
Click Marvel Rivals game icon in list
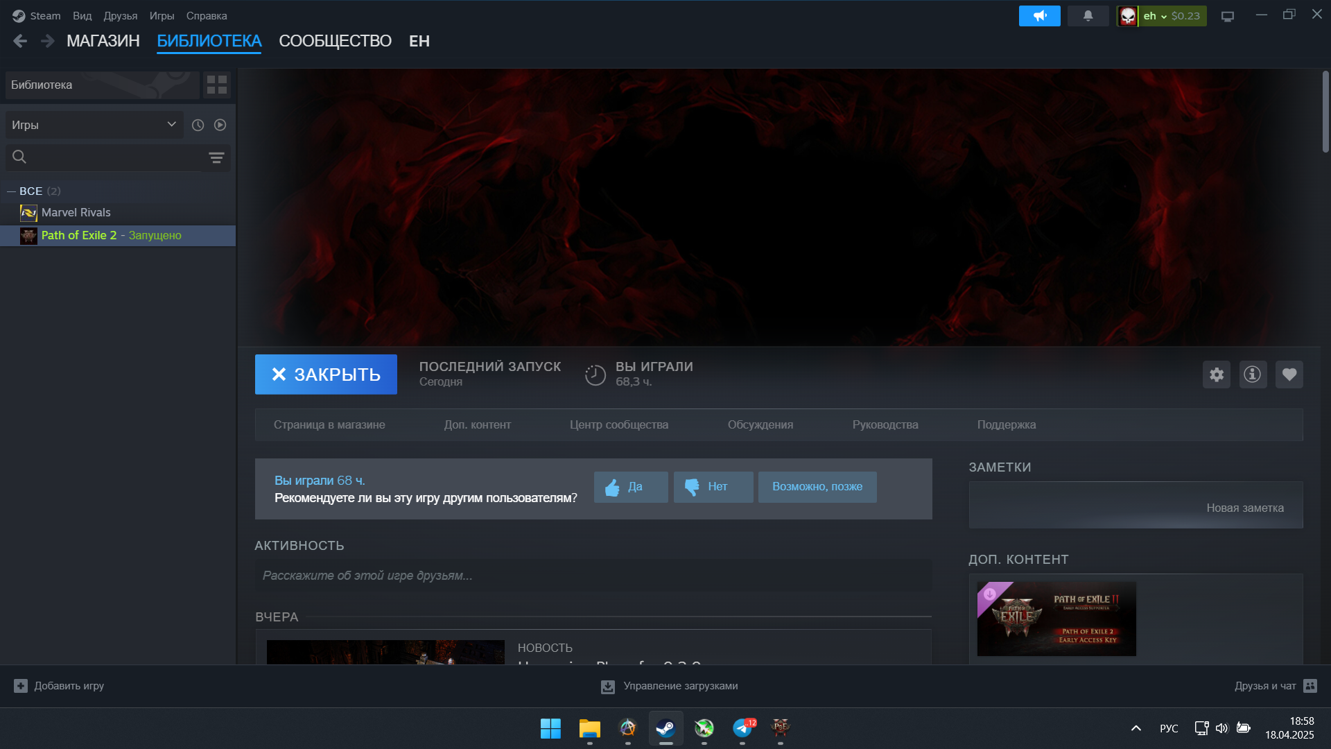tap(28, 213)
